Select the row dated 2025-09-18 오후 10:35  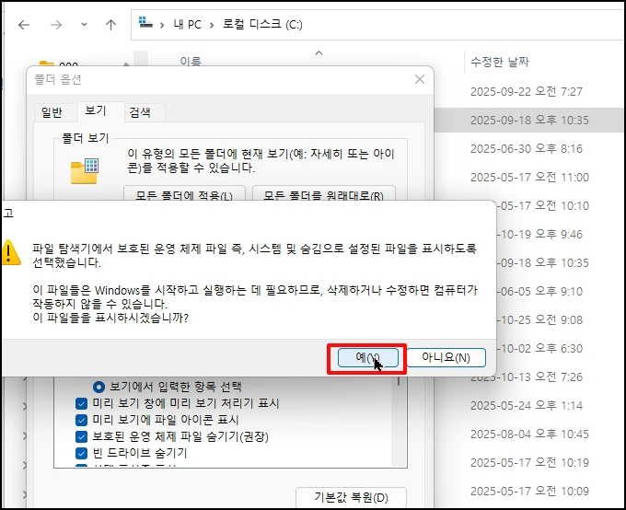(x=529, y=121)
